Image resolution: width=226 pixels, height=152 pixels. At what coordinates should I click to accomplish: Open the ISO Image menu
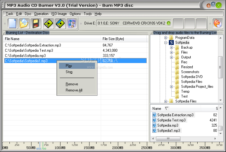[x=59, y=14]
